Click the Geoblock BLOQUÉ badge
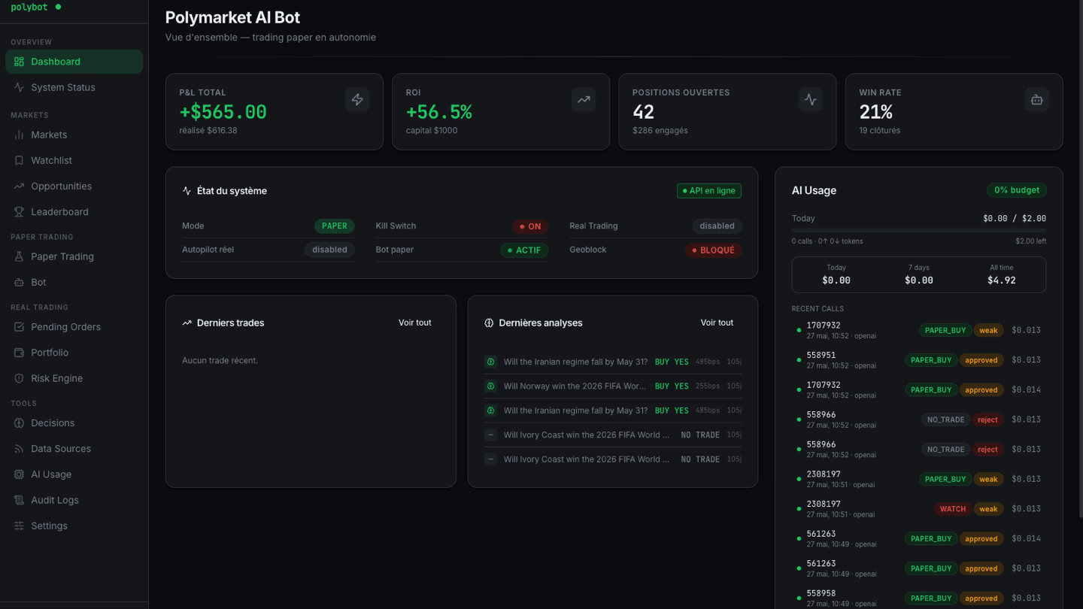This screenshot has height=609, width=1083. point(713,250)
